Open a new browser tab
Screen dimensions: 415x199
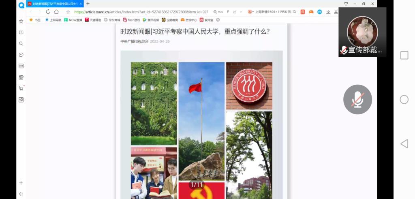[88, 4]
